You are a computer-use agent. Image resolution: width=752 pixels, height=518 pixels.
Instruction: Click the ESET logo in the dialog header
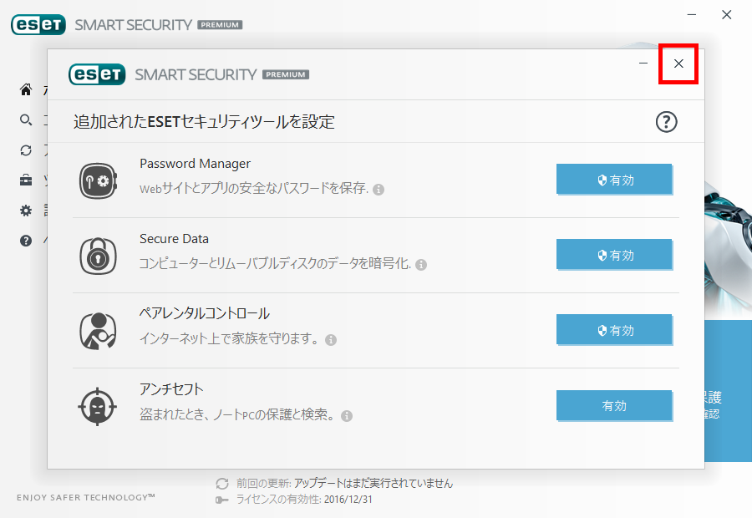click(98, 74)
